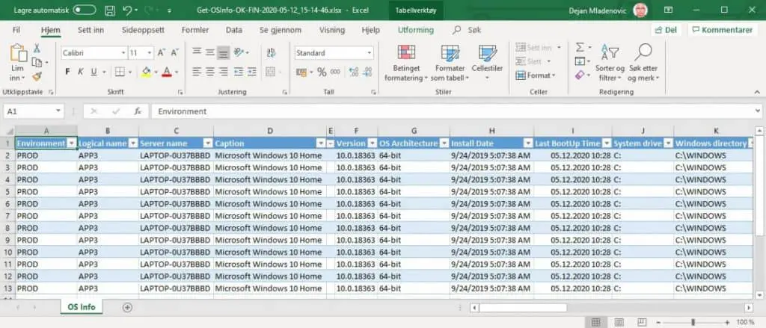The image size is (766, 328).
Task: Apply red font color A
Action: tap(167, 72)
